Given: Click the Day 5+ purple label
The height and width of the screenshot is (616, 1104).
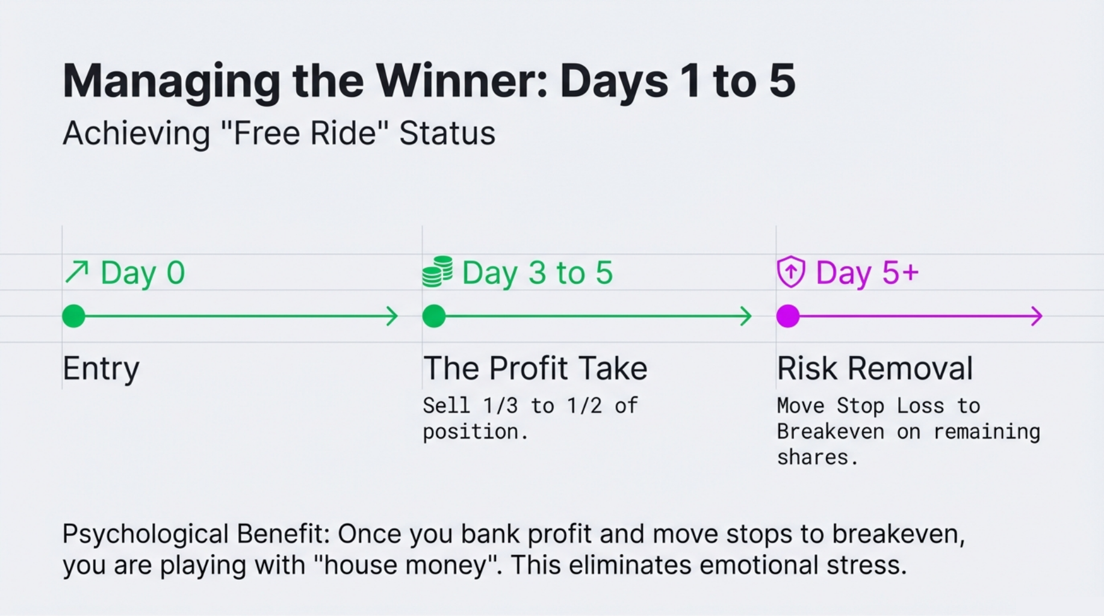Looking at the screenshot, I should click(867, 273).
